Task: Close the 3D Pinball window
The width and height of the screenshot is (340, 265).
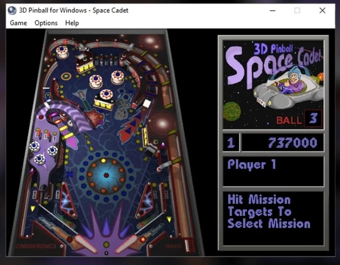Action: (x=322, y=11)
